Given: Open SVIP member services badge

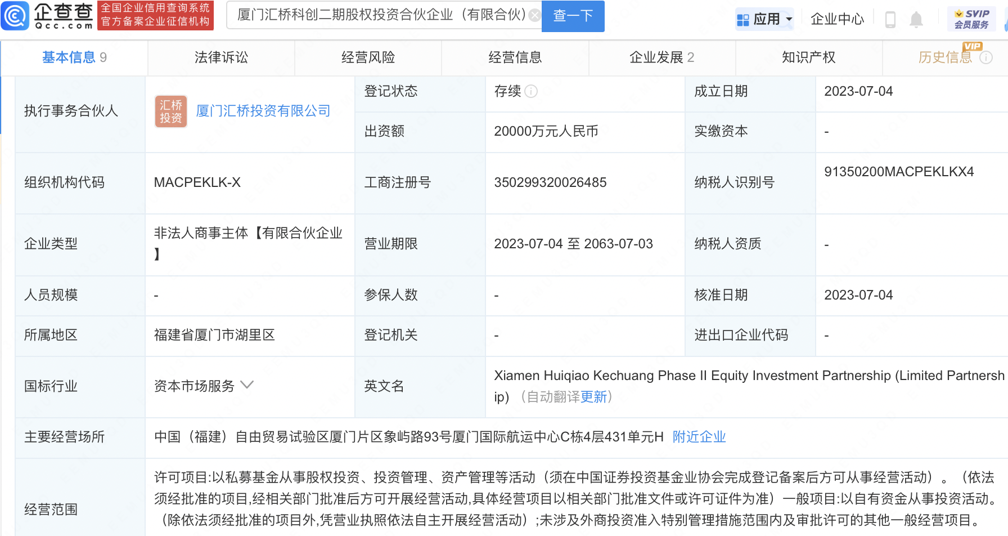Looking at the screenshot, I should click(971, 19).
